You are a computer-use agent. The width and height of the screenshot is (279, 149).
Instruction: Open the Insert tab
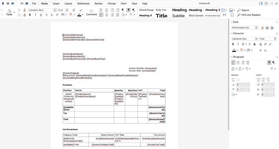pyautogui.click(x=56, y=4)
